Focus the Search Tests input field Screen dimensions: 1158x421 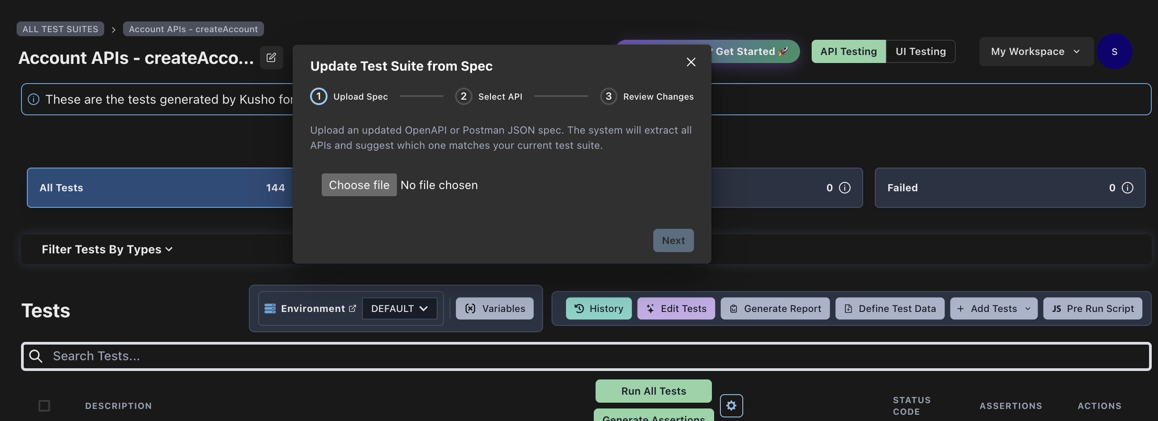pyautogui.click(x=586, y=356)
